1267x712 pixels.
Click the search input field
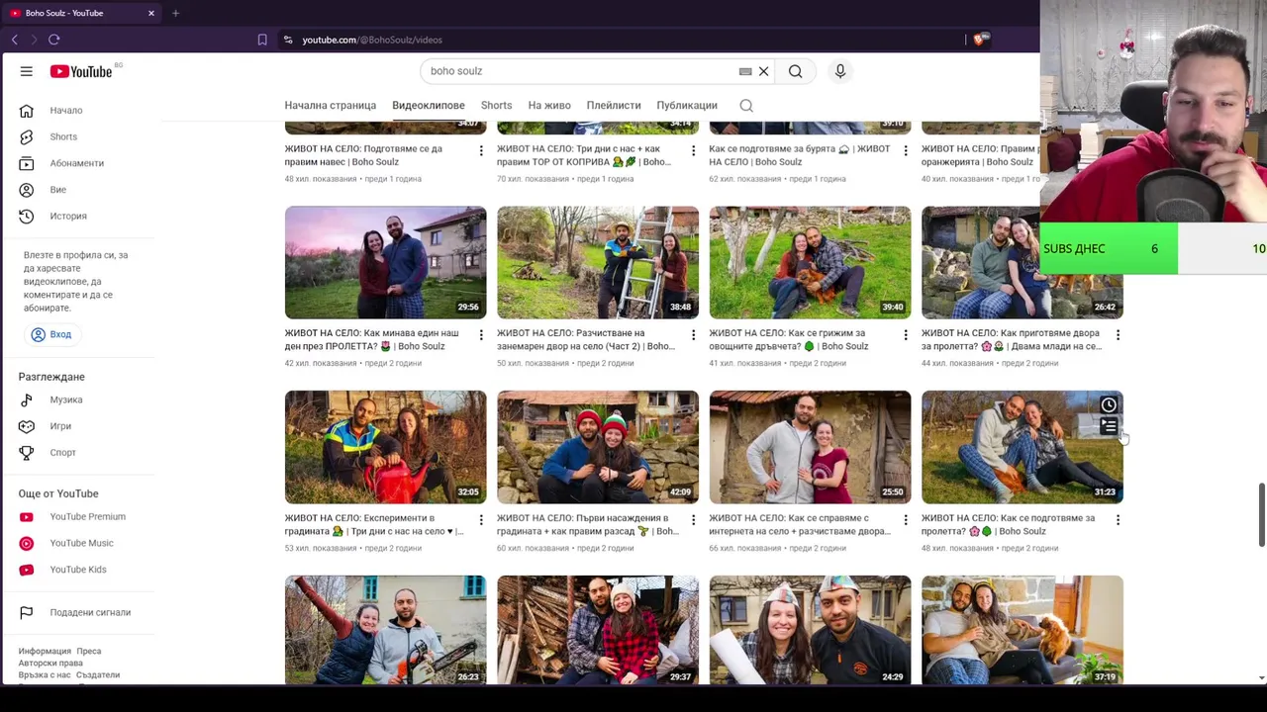click(x=579, y=71)
